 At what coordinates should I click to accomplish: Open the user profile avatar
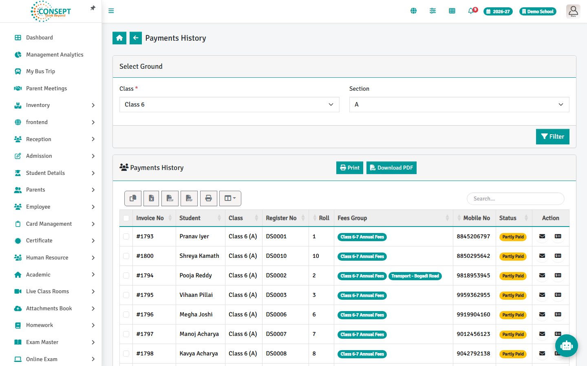[x=573, y=11]
